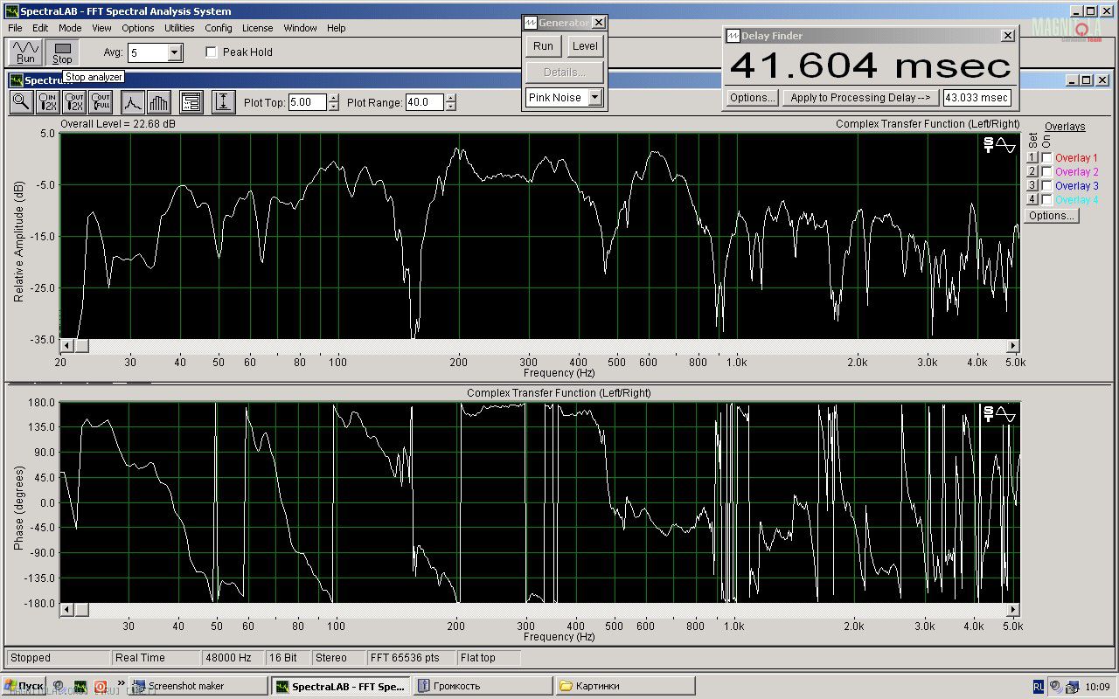Turn on Overlay 2 checkbox
The height and width of the screenshot is (699, 1119).
pos(1047,172)
